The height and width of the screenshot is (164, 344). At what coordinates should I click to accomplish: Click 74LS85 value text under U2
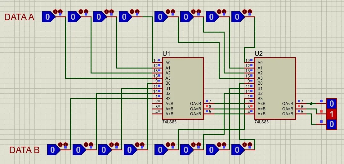coord(261,122)
